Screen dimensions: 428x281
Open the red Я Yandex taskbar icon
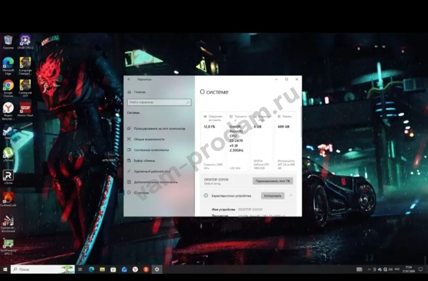(x=146, y=270)
